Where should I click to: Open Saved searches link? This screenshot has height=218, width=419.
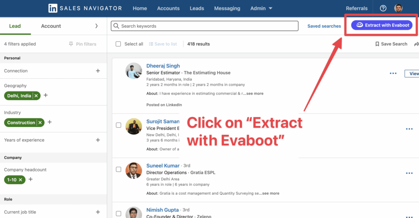pos(324,26)
